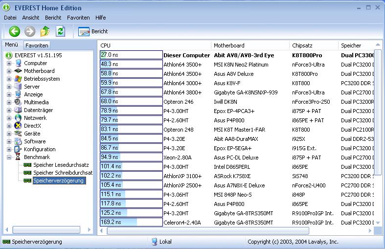This screenshot has height=249, width=385.
Task: Open the Hilfe menu
Action: coord(101,18)
